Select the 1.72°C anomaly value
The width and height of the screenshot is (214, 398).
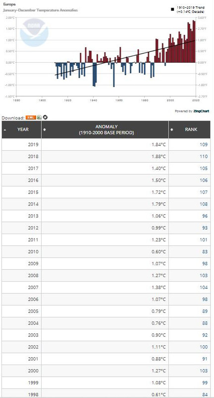coord(159,193)
